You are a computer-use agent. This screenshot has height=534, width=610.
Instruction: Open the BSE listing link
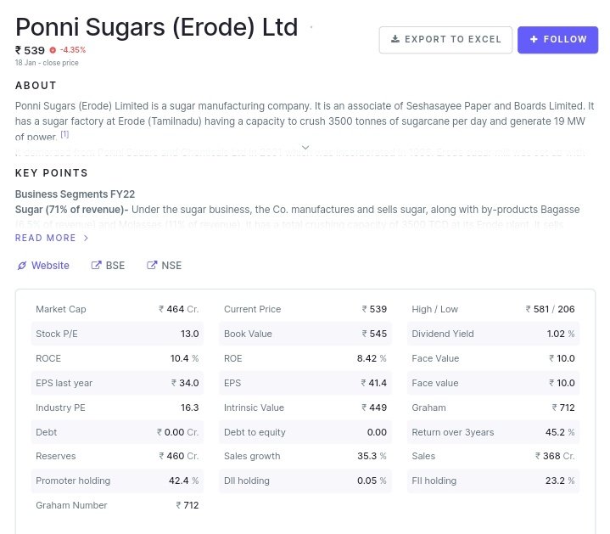click(115, 266)
